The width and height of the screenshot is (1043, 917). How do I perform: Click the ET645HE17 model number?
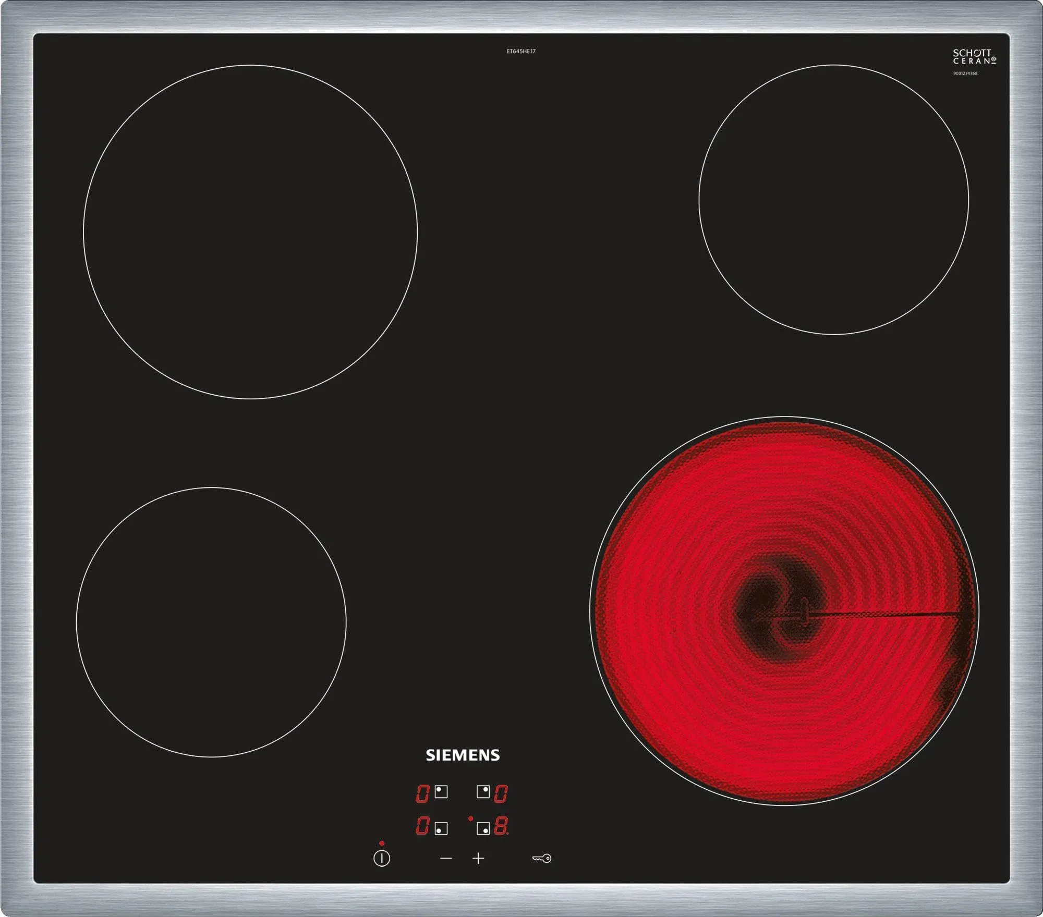(x=521, y=51)
